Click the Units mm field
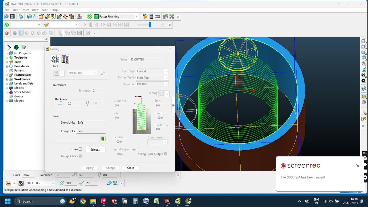 coord(29,175)
